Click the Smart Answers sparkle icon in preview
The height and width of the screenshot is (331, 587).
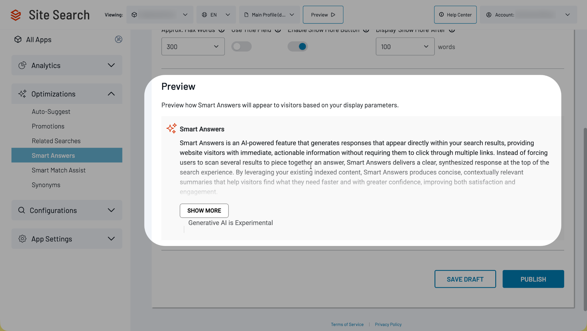(172, 128)
